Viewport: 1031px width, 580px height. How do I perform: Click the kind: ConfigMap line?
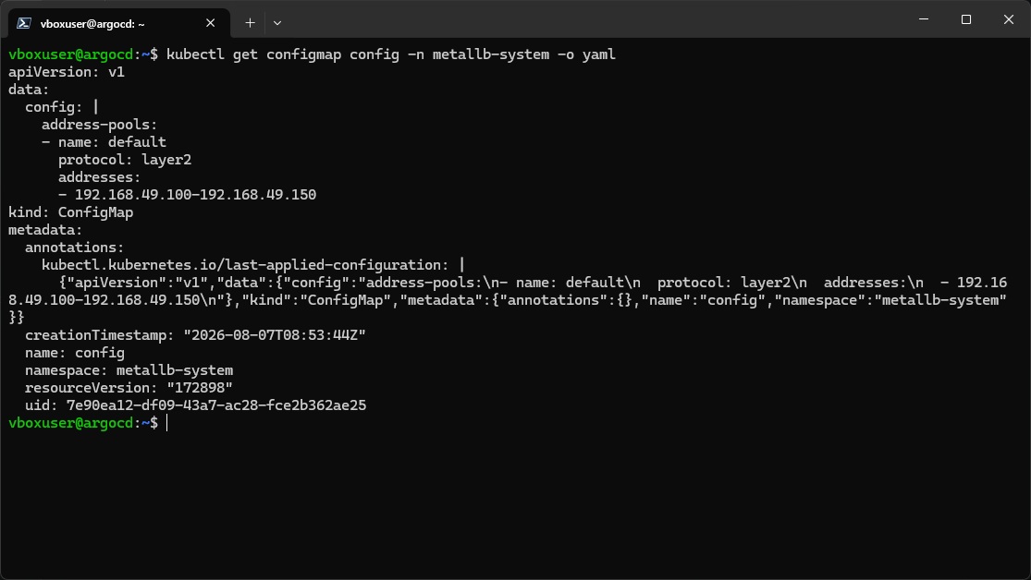tap(71, 212)
